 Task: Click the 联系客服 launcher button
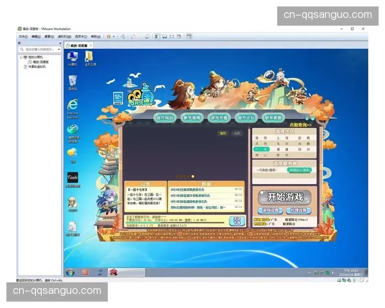point(273,118)
